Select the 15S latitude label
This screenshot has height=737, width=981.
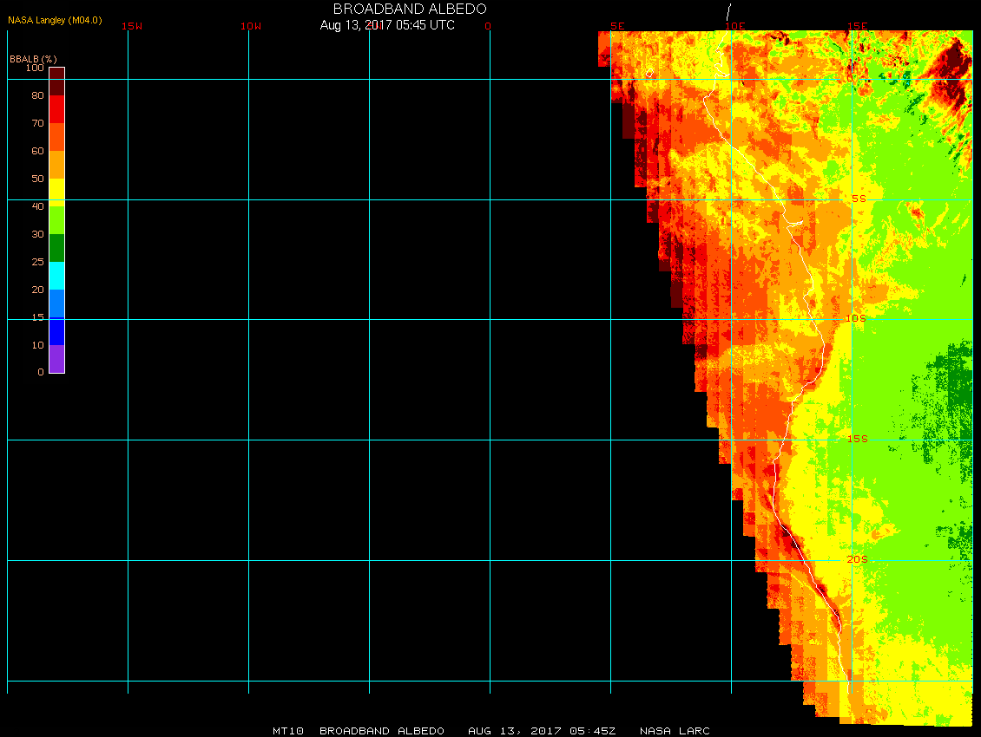coord(857,439)
